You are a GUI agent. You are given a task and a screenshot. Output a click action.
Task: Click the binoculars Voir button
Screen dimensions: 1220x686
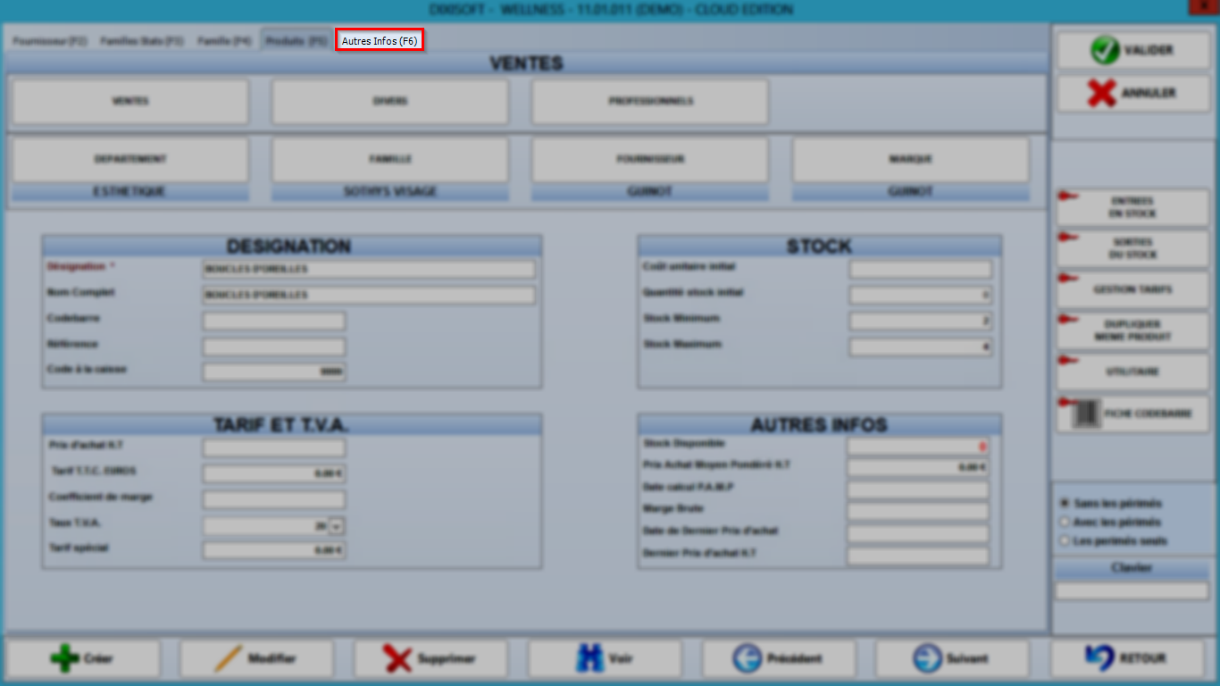[x=605, y=658]
